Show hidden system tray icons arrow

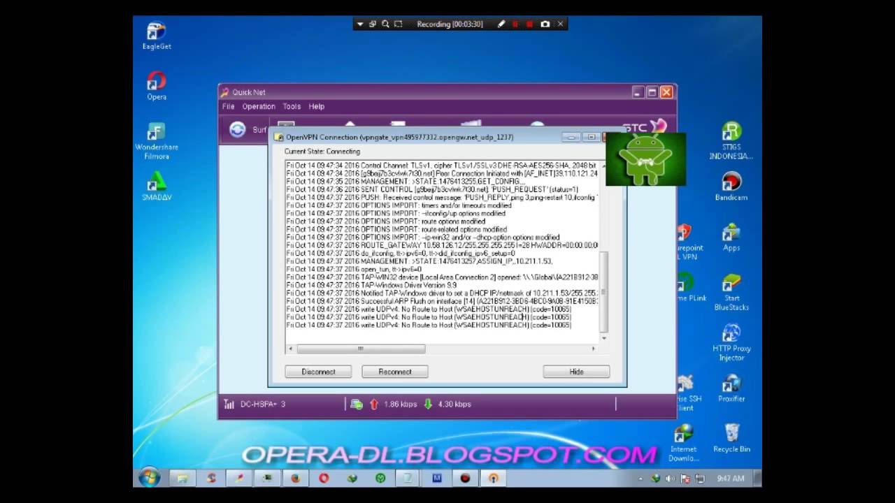click(641, 479)
